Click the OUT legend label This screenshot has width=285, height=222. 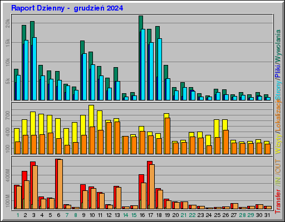[x=278, y=167]
